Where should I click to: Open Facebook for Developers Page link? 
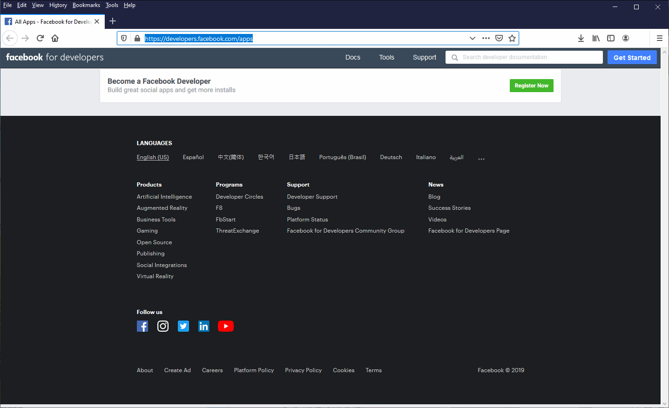pos(469,231)
